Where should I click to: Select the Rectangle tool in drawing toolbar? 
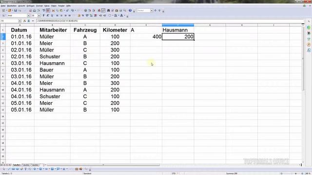click(x=13, y=169)
